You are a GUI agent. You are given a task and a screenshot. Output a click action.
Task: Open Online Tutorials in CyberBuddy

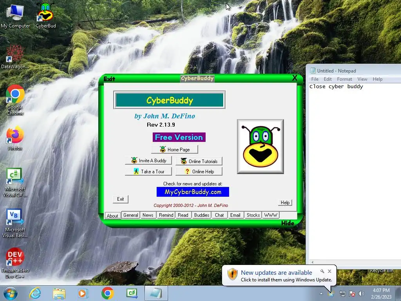point(199,161)
